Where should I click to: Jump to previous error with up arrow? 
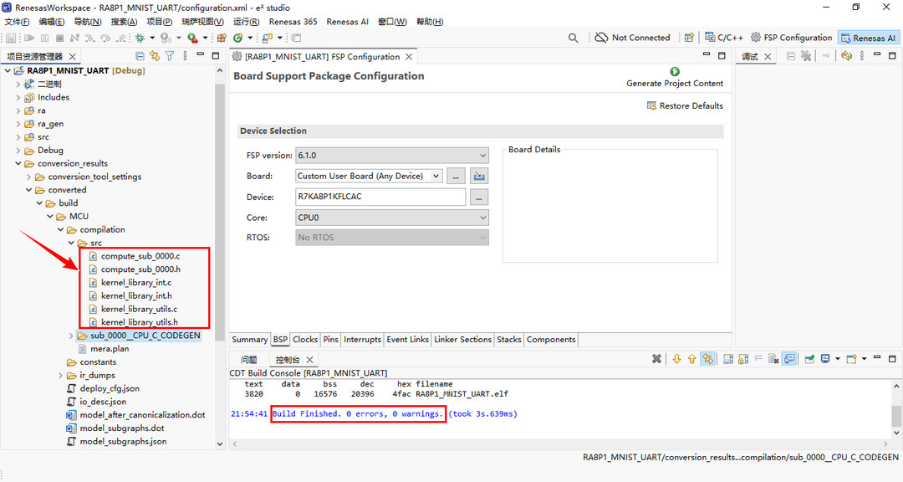coord(691,359)
